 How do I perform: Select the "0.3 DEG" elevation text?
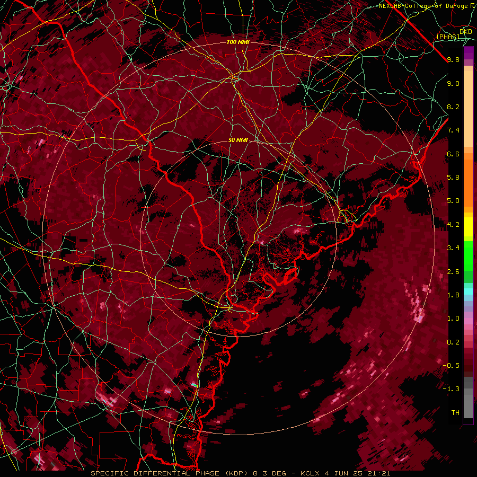(270, 473)
